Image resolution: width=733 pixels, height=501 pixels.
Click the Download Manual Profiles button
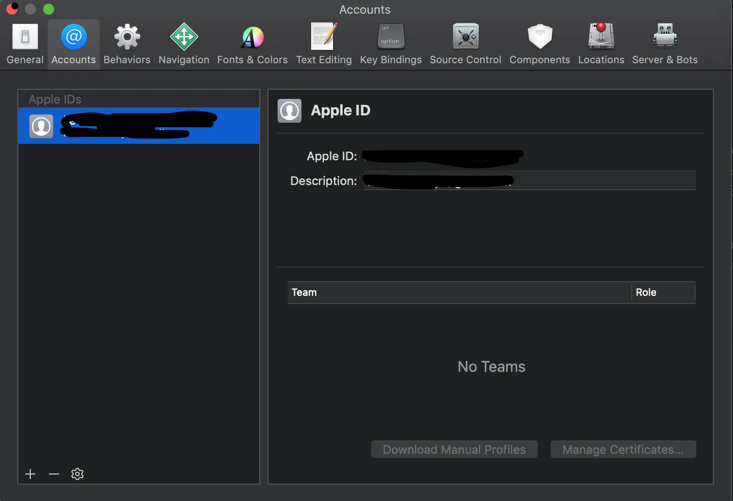tap(454, 450)
